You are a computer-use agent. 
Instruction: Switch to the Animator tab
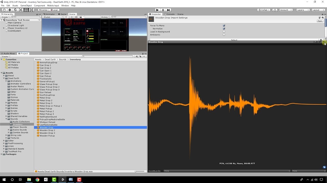pyautogui.click(x=49, y=14)
